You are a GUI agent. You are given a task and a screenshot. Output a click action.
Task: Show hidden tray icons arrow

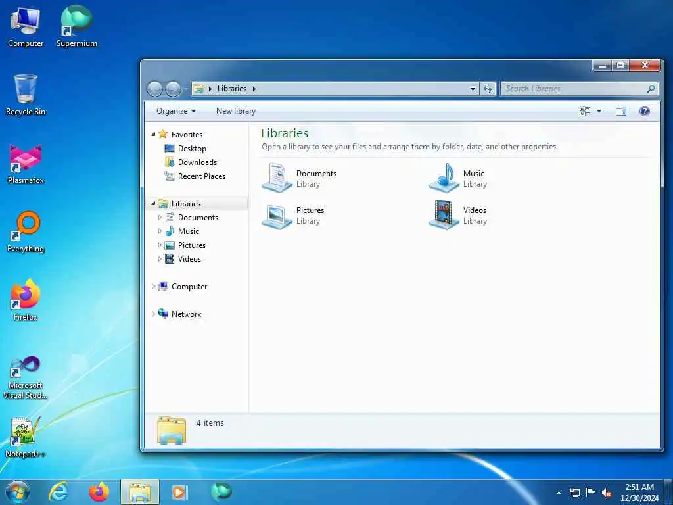pyautogui.click(x=559, y=493)
